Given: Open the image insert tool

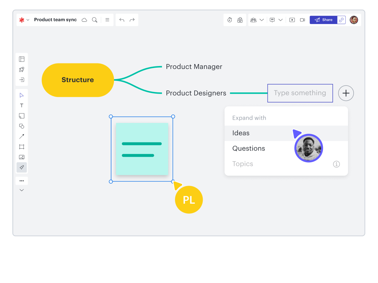Looking at the screenshot, I should tap(22, 157).
